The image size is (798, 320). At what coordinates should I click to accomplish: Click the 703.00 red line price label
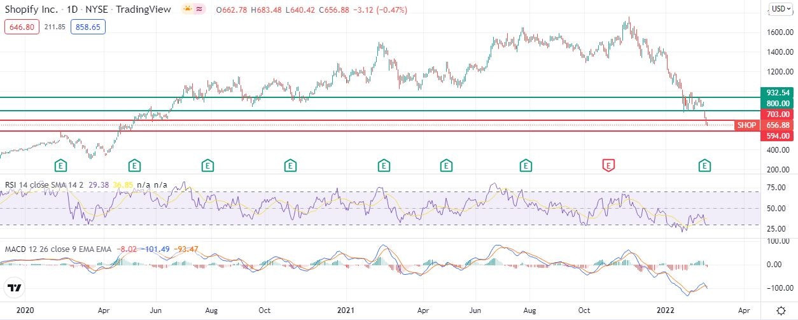(x=778, y=114)
